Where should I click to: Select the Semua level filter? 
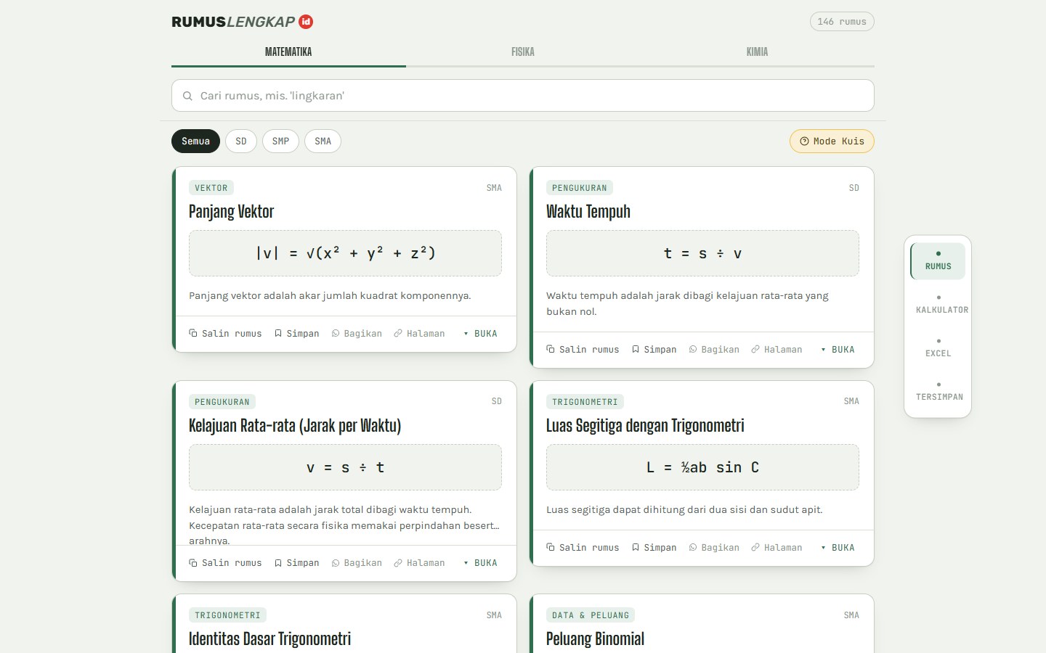coord(195,141)
